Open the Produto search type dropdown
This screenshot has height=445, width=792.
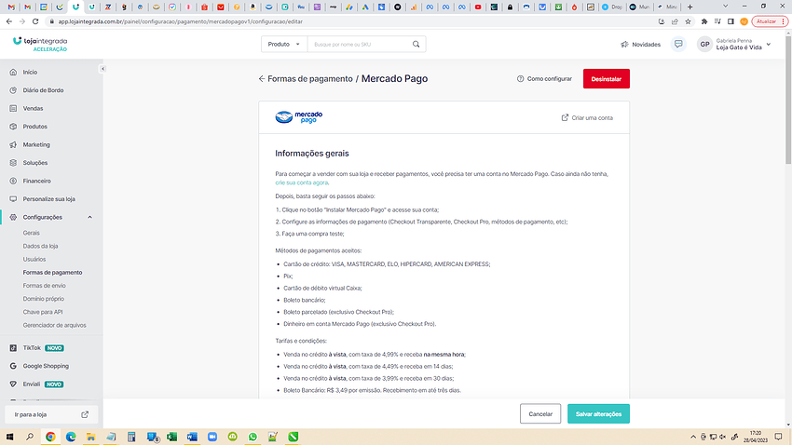pos(284,45)
